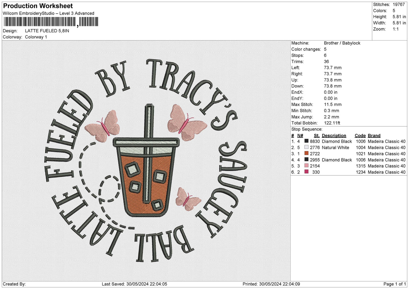Click the 'Page 1 of 1' indicator

[x=395, y=284]
